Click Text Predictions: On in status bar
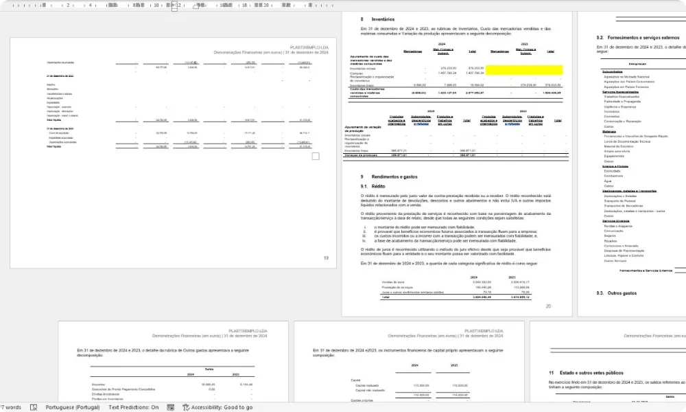The height and width of the screenshot is (412, 686). coord(134,407)
